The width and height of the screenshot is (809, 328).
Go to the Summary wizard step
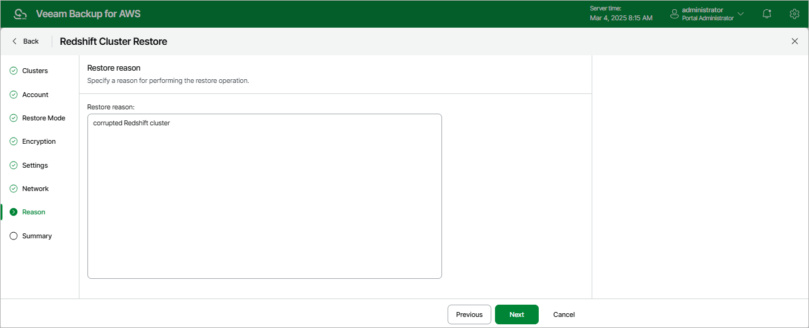[x=37, y=236]
